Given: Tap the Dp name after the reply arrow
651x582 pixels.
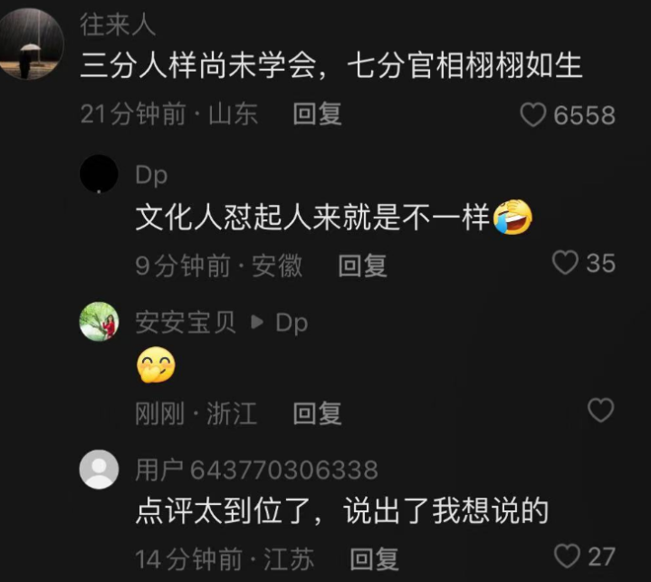Looking at the screenshot, I should tap(292, 323).
